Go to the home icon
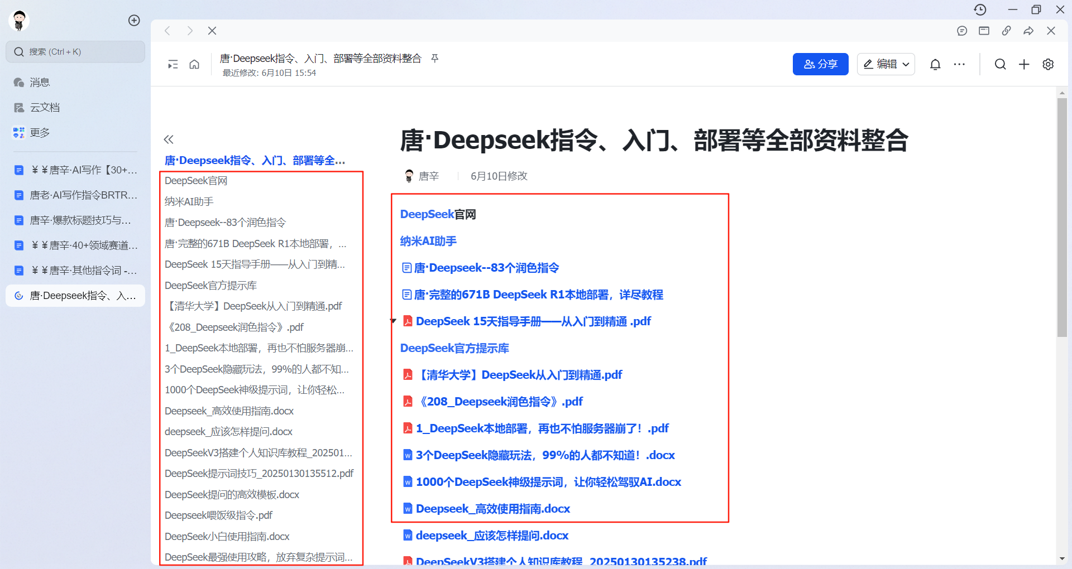This screenshot has height=569, width=1072. [194, 64]
